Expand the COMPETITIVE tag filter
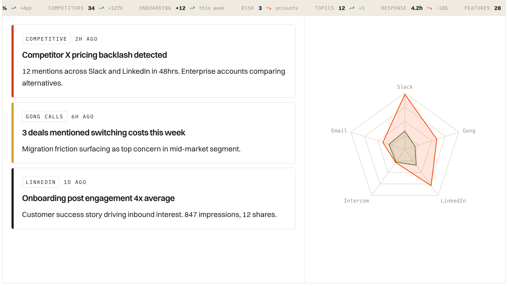Screen dimensions: 508x286 pyautogui.click(x=46, y=39)
